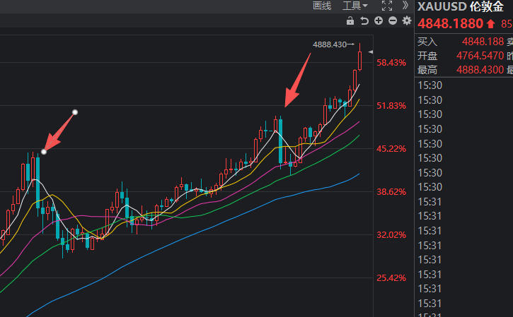Viewport: 513px width, 317px height.
Task: Click the 4888.430 high price label
Action: (x=329, y=44)
